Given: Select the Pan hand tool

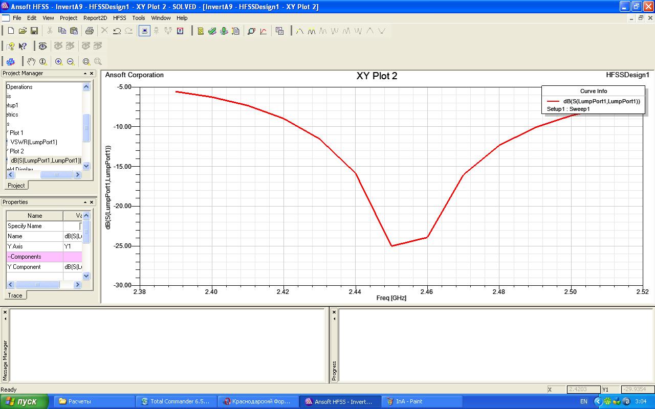Looking at the screenshot, I should point(31,62).
